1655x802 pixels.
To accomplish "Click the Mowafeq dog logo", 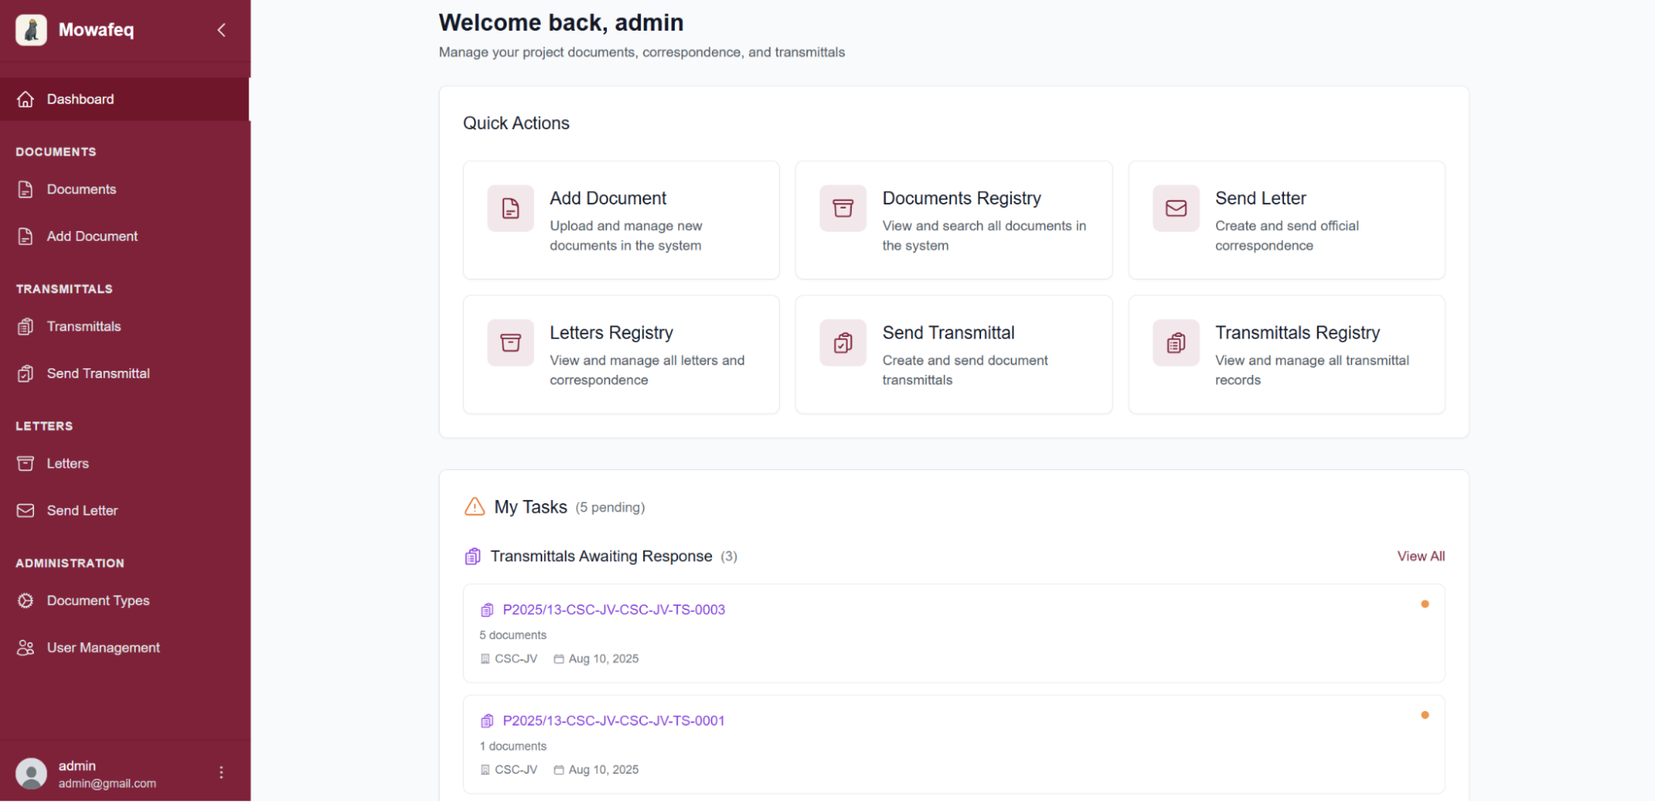I will (31, 30).
